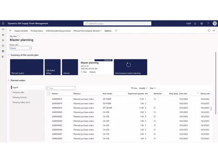Open Recent clock icon in sidebar
218x163 pixels.
[3, 46]
